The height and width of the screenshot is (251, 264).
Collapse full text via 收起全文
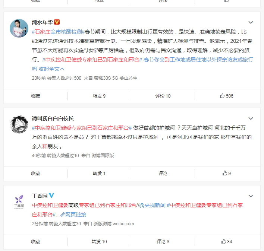point(51,69)
